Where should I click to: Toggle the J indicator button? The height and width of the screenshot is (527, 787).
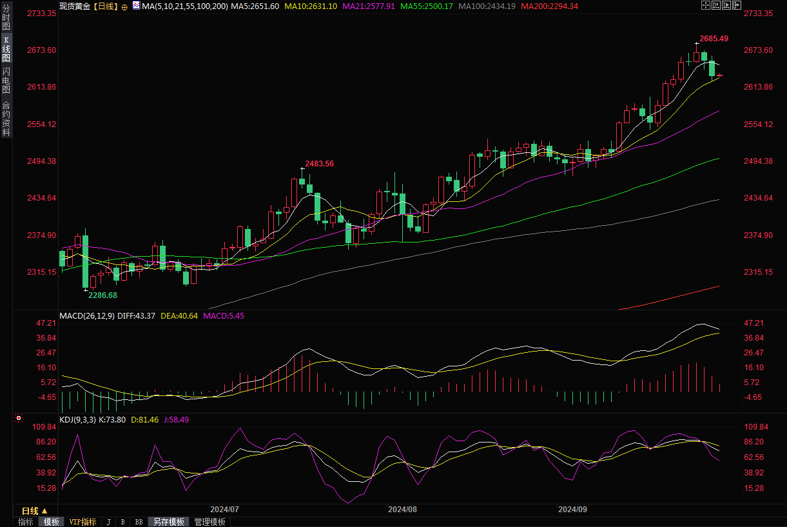(108, 522)
